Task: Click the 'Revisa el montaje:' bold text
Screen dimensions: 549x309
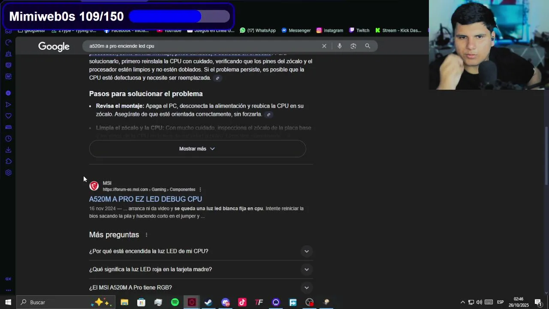Action: coord(120,106)
